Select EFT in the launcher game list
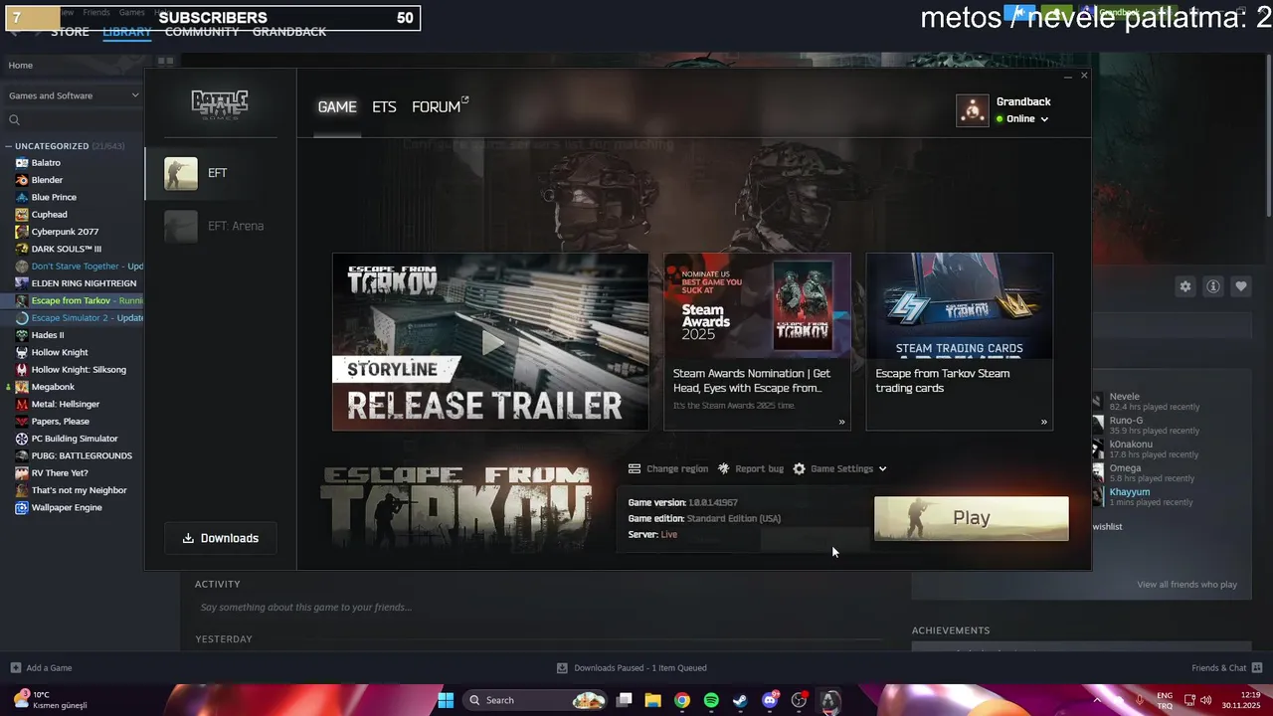1273x716 pixels. (x=221, y=173)
